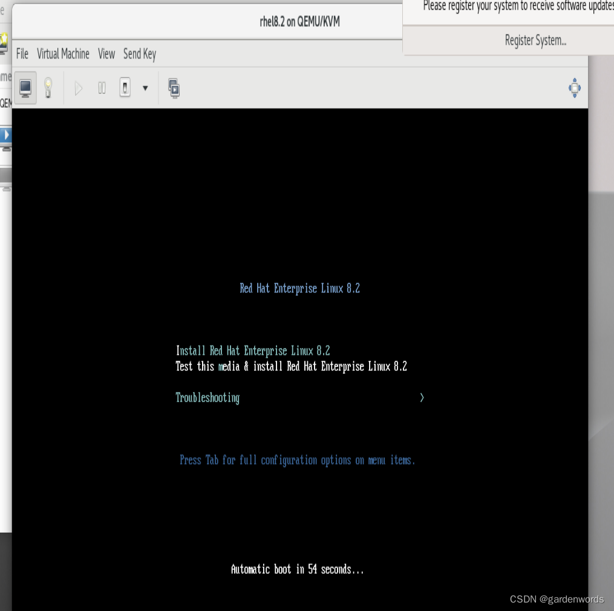
Task: Select the Troubleshooting boot entry
Action: [x=207, y=397]
